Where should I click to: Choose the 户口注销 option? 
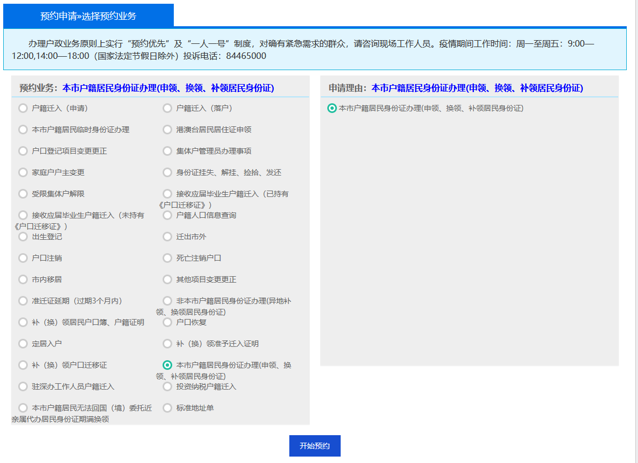[23, 258]
